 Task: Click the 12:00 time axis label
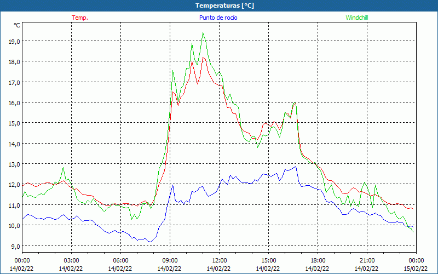pyautogui.click(x=220, y=261)
